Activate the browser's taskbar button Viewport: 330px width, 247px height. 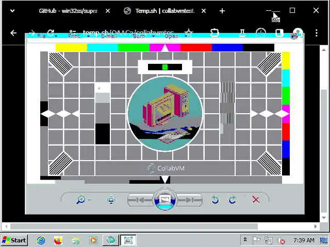[111, 240]
